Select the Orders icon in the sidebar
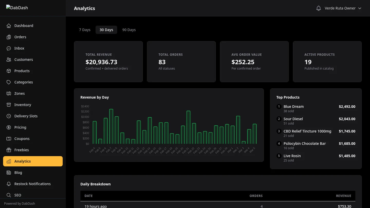Viewport: 370px width, 208px height. point(8,37)
